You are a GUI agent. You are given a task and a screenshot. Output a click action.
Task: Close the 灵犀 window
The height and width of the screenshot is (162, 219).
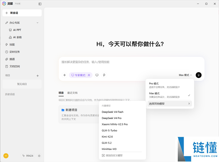click(x=215, y=4)
